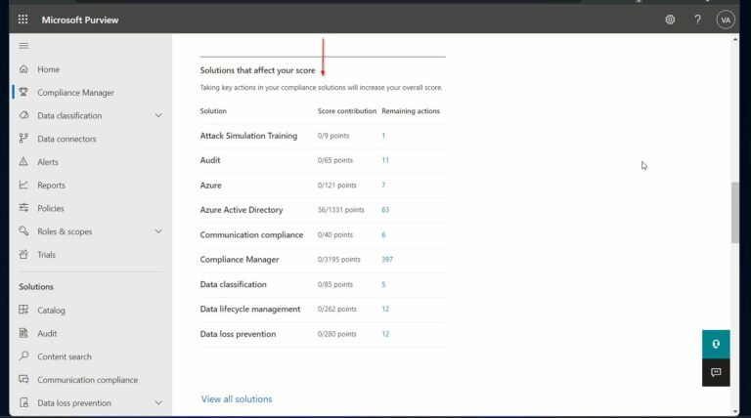Click the Roles & scopes icon

pyautogui.click(x=23, y=231)
